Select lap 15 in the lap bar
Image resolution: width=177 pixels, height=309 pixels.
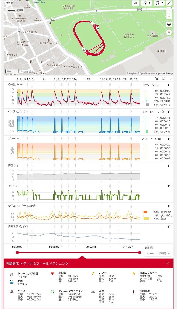point(88,79)
